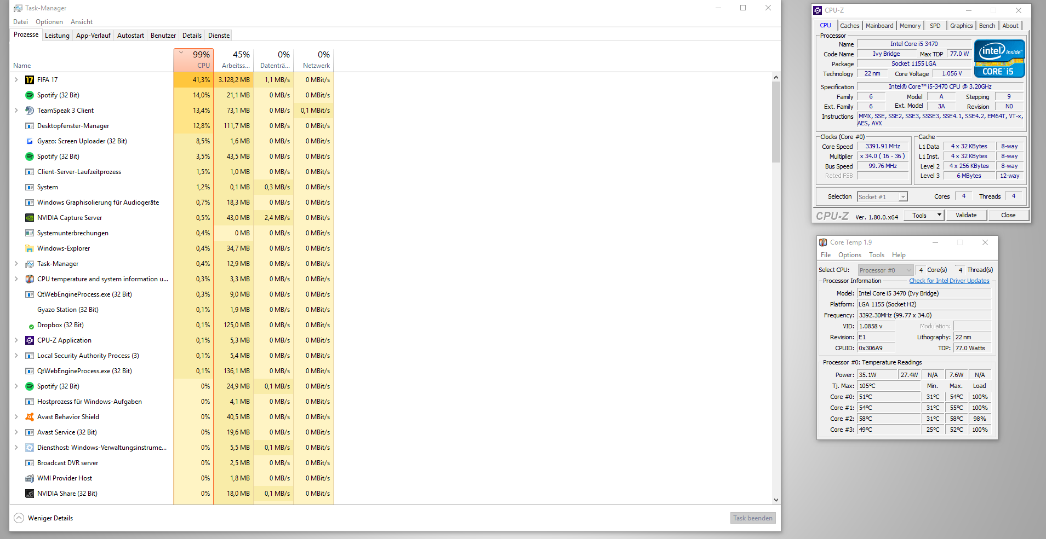This screenshot has height=539, width=1046.
Task: Expand the CPU-Z Application process
Action: [16, 340]
